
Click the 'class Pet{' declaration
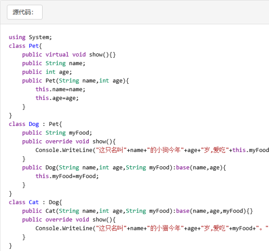pyautogui.click(x=25, y=46)
